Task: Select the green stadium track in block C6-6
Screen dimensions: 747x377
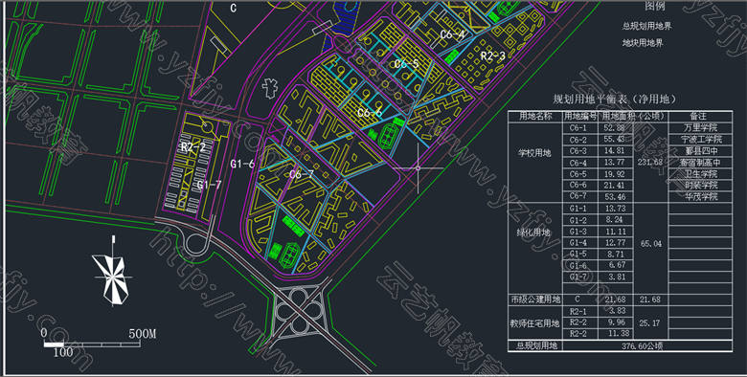Action: [388, 135]
